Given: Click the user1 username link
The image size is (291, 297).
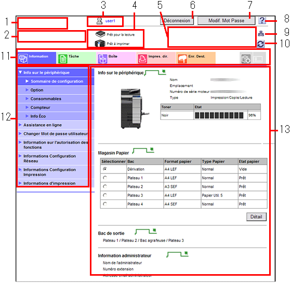Looking at the screenshot, I should click(x=110, y=21).
